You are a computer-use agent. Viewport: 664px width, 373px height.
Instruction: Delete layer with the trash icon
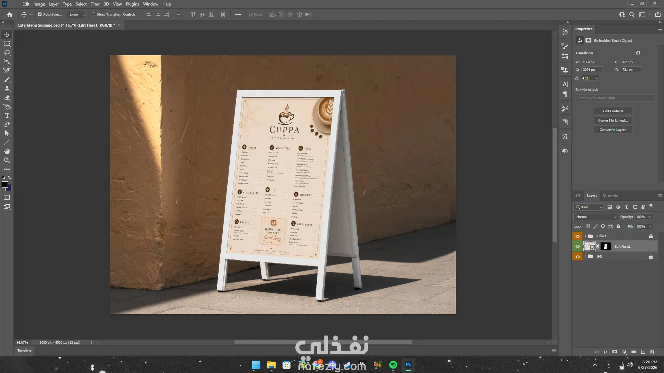pos(652,352)
